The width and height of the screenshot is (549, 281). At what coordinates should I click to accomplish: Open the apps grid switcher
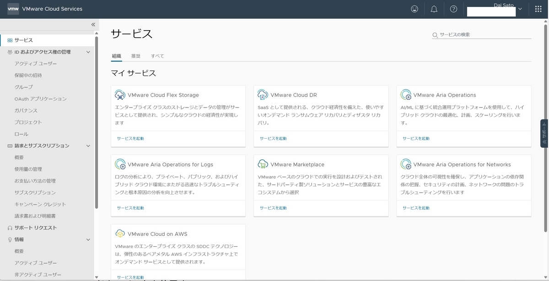538,9
